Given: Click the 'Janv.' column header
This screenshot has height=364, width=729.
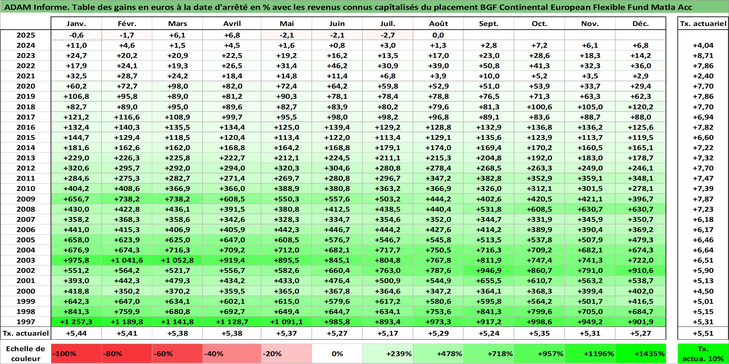Looking at the screenshot, I should (x=76, y=24).
